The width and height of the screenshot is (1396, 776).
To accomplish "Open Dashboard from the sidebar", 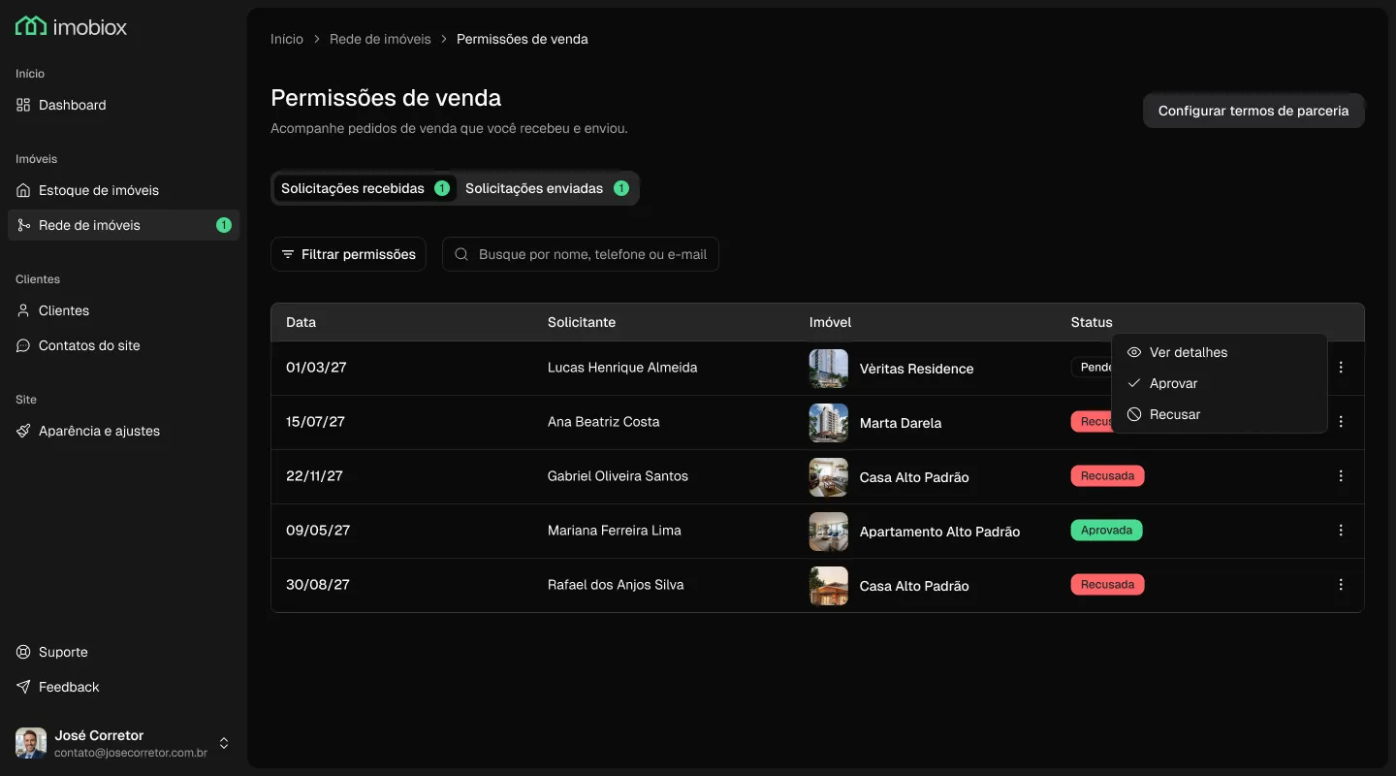I will click(123, 105).
